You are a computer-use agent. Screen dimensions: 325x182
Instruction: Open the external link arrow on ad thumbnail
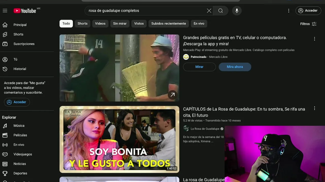tap(172, 95)
